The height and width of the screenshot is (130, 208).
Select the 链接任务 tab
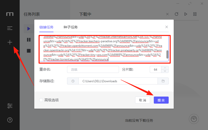(46, 27)
